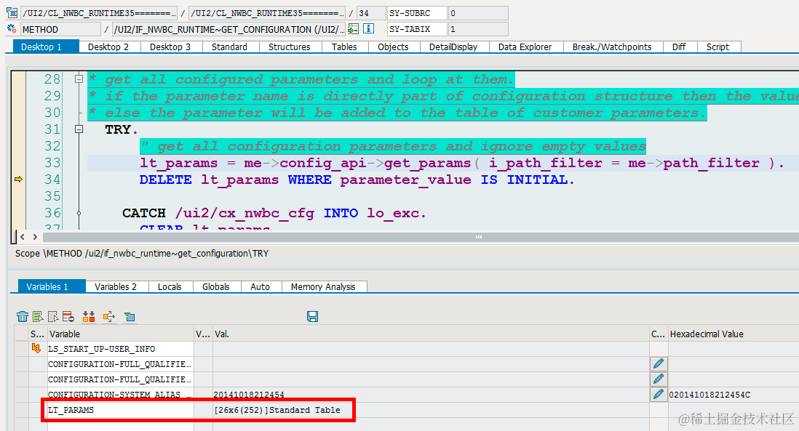Click the Hexadecimal Value column header

coord(734,334)
